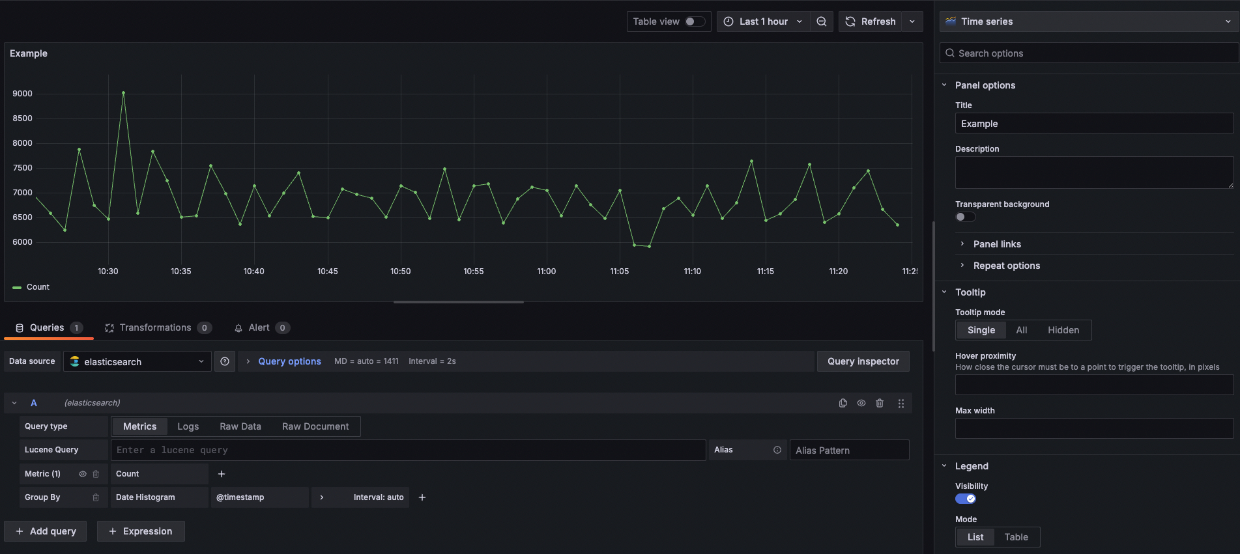Click the zoom out time range icon

coord(822,21)
